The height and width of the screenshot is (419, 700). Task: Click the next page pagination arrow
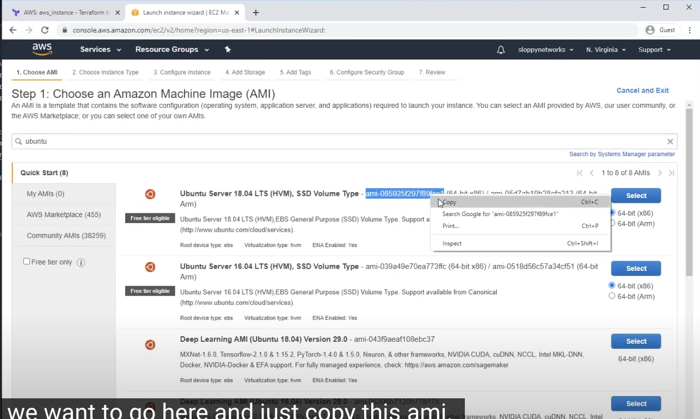(660, 172)
